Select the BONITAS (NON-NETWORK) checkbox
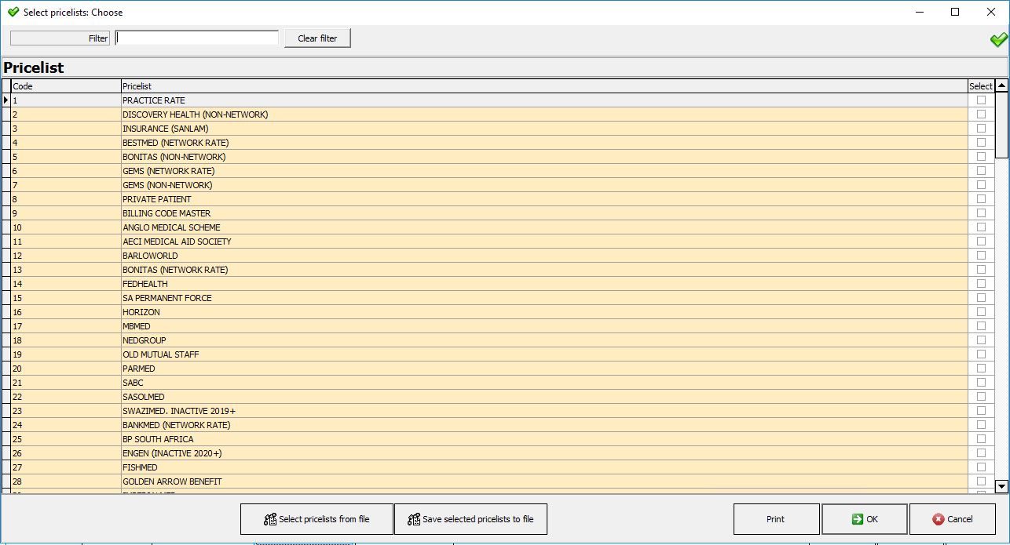1010x545 pixels. click(x=981, y=157)
